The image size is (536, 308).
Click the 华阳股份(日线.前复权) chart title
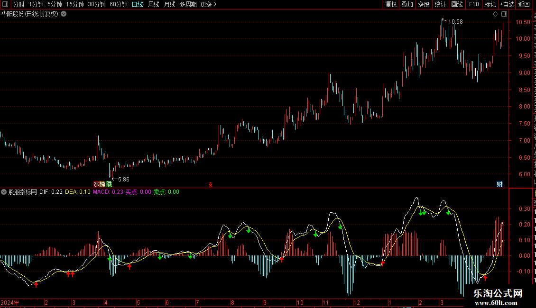coord(30,14)
